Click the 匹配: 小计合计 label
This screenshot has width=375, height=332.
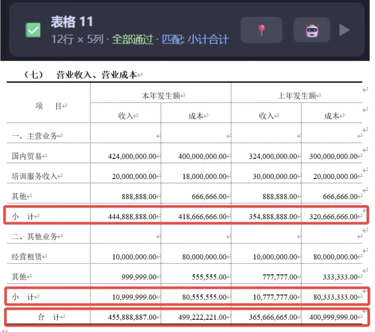click(x=195, y=39)
